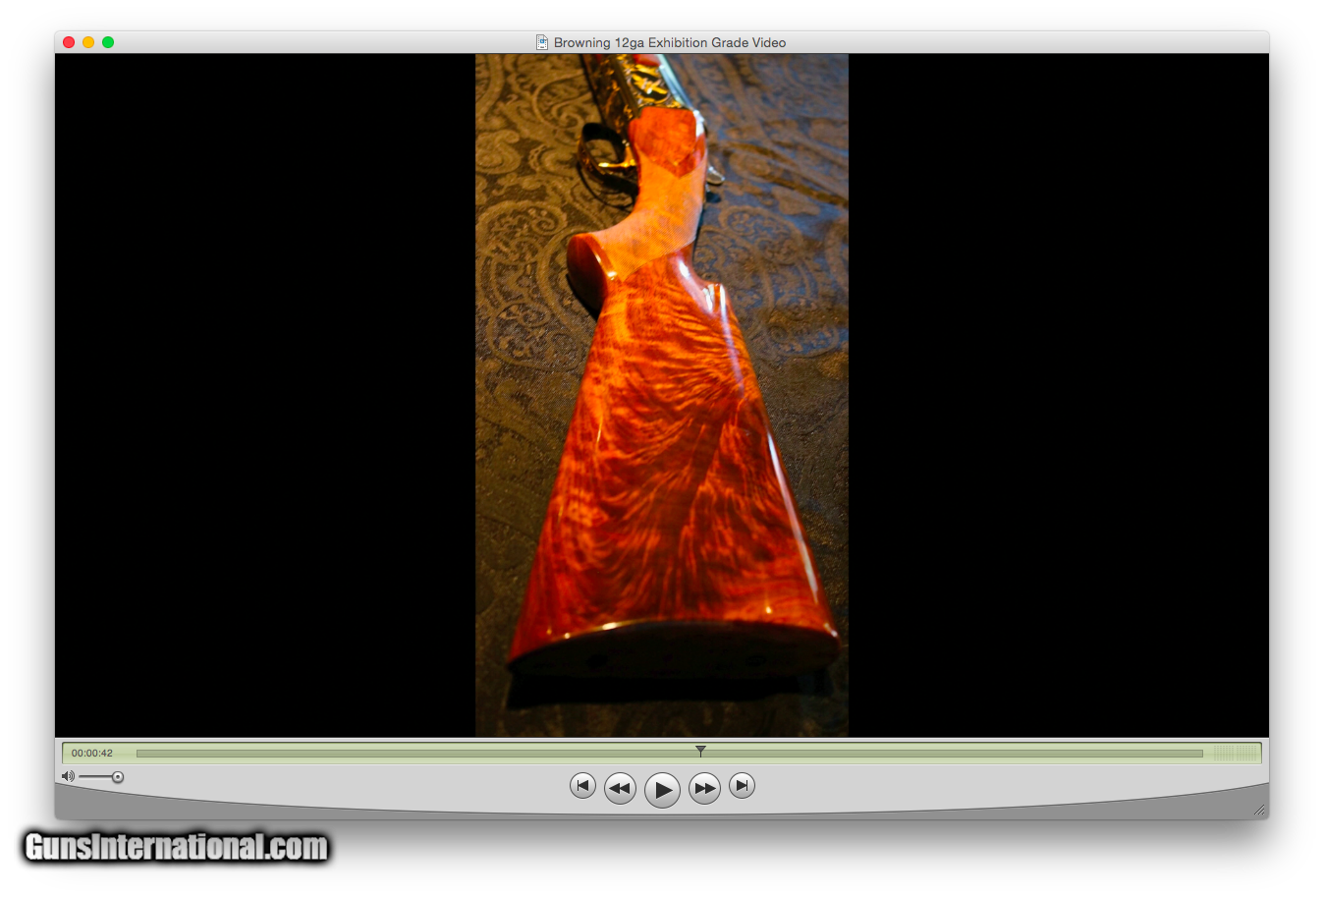Click the window title 'Browning 12ga Exhibition Grade Video'
Screen dimensions: 1324x898
(x=669, y=42)
